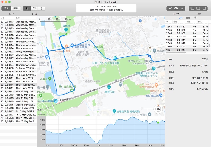This screenshot has width=211, height=147.
Task: Sort track list by 名前 column header
Action: click(26, 18)
